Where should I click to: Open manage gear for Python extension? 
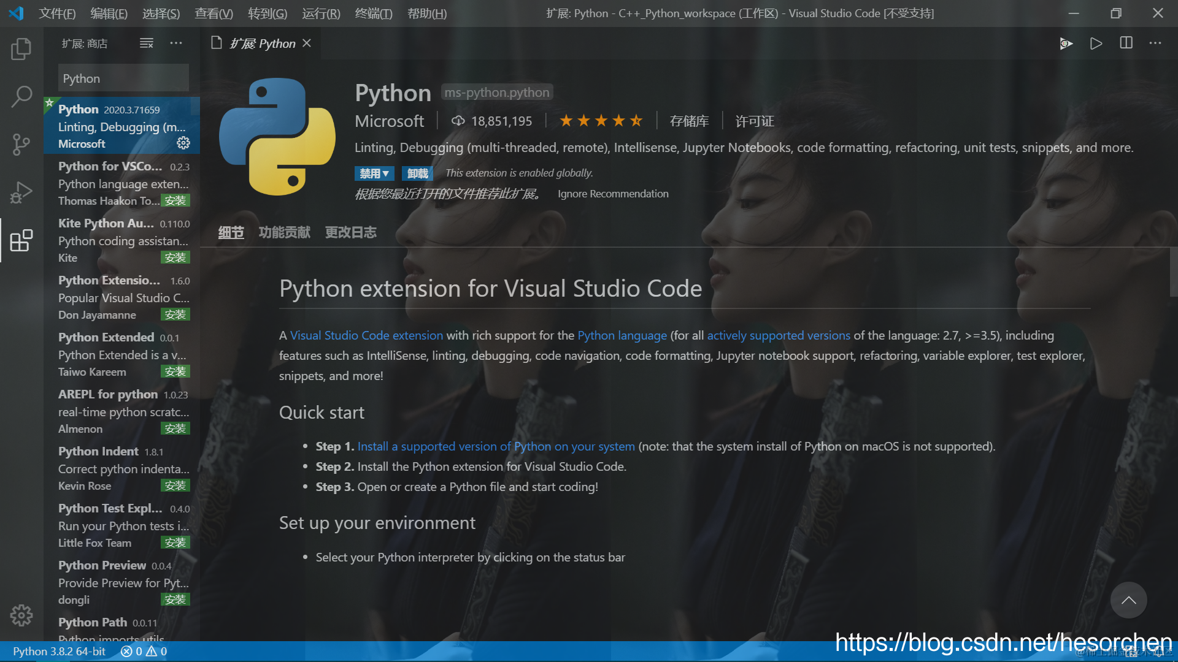pyautogui.click(x=183, y=143)
